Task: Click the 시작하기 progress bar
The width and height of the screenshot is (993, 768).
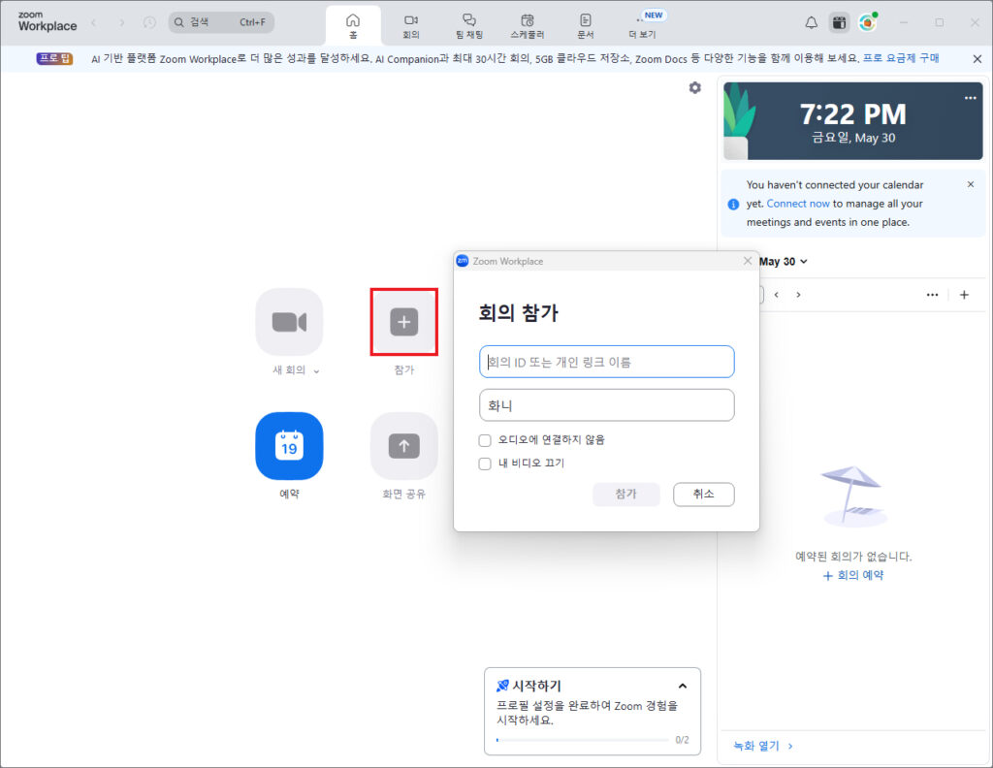Action: tap(583, 740)
